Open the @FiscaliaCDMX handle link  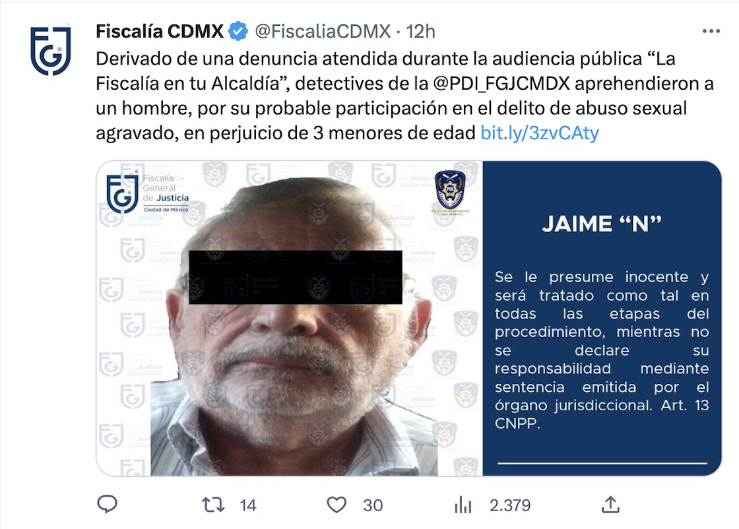pyautogui.click(x=323, y=32)
